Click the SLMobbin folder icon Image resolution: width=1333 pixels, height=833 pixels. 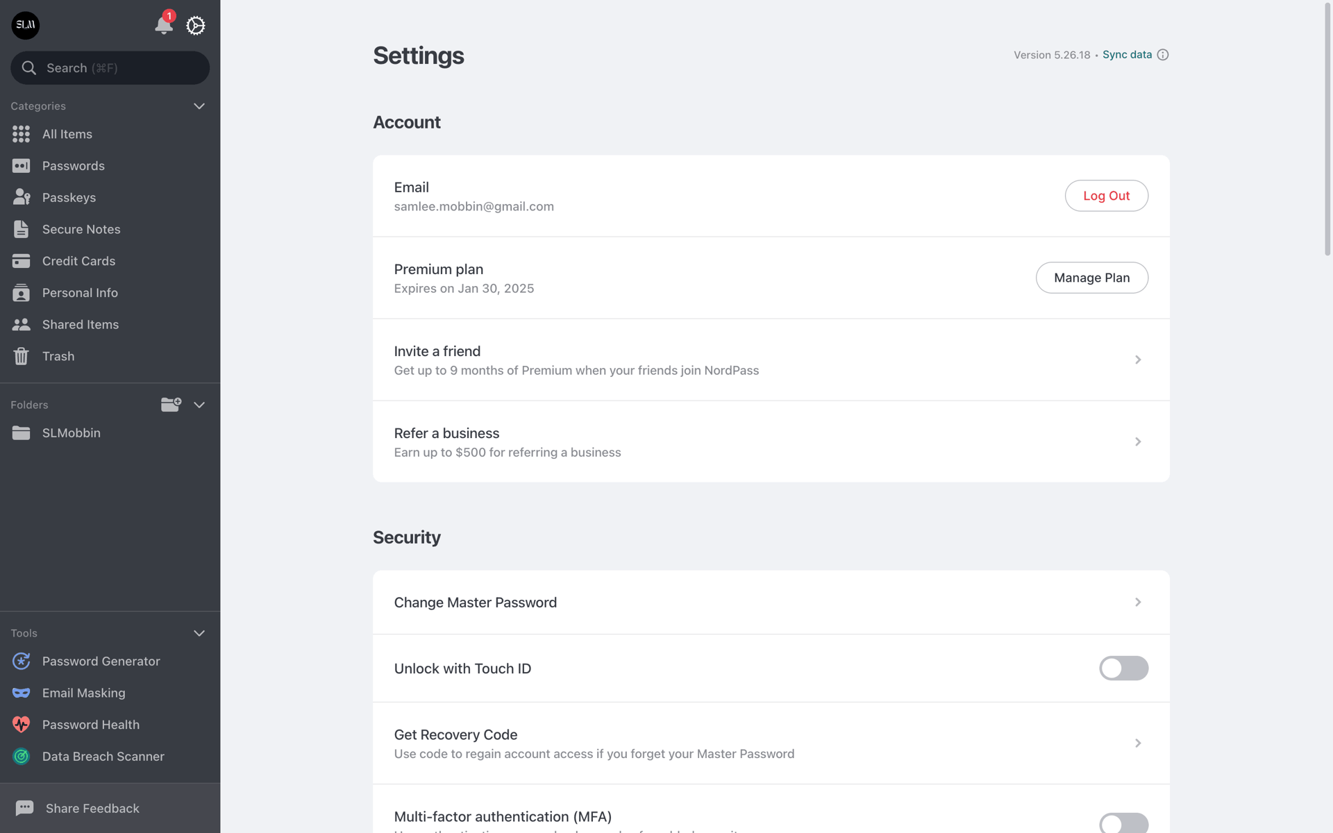tap(21, 433)
